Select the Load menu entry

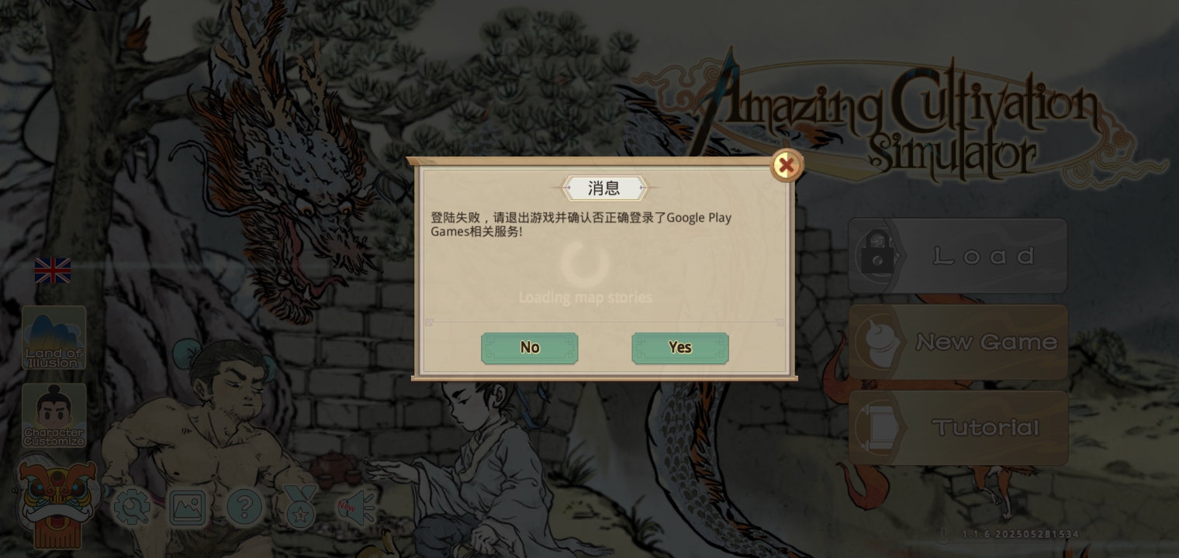click(x=958, y=256)
